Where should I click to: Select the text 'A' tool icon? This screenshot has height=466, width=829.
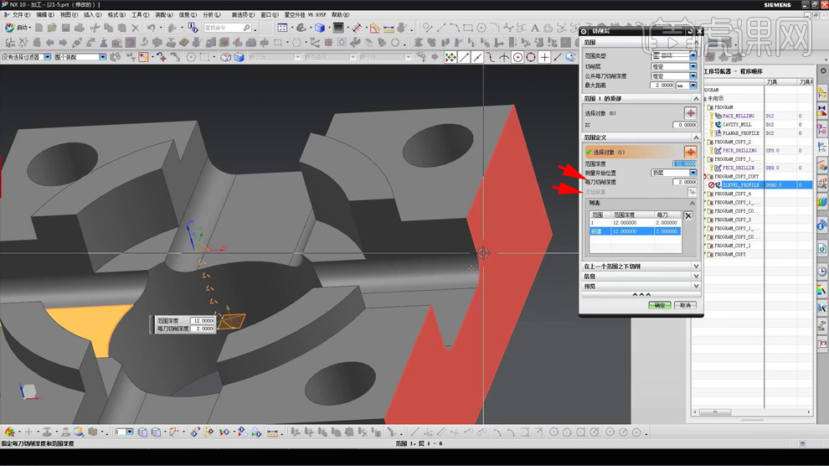535,28
